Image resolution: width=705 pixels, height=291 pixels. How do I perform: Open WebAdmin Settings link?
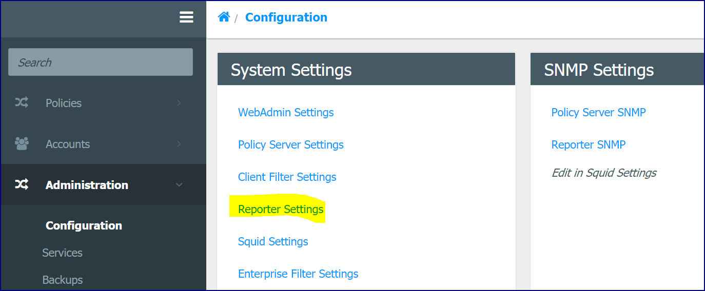coord(286,112)
